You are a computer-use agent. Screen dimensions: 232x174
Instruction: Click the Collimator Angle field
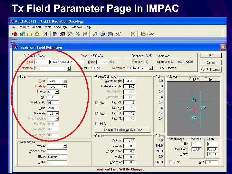[129, 86]
